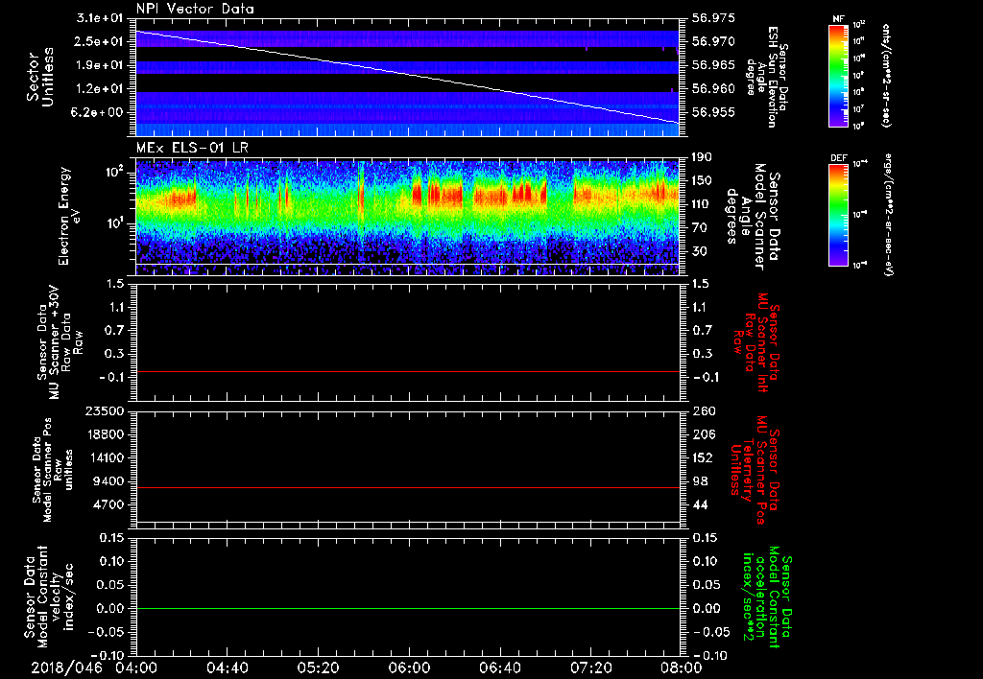The height and width of the screenshot is (679, 983).
Task: Click the 04:40 time axis label
Action: point(227,667)
